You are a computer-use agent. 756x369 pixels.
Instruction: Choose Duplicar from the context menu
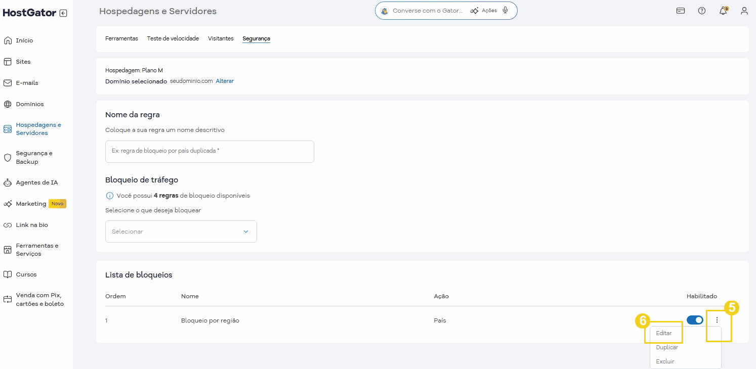coord(666,347)
